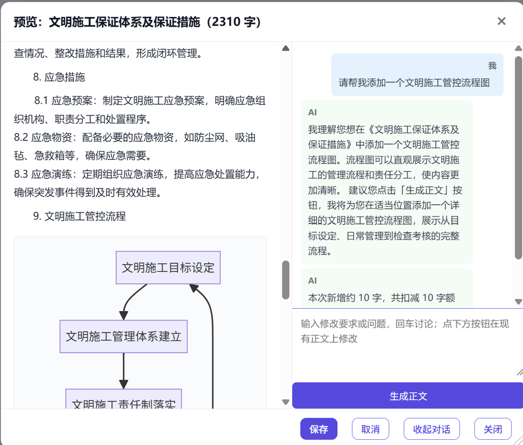Image resolution: width=523 pixels, height=445 pixels.
Task: Click chat pane scroll down arrow
Action: [518, 302]
